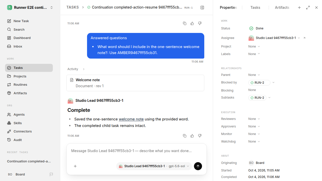Open the Inbox
The image size is (322, 181).
coord(29,46)
